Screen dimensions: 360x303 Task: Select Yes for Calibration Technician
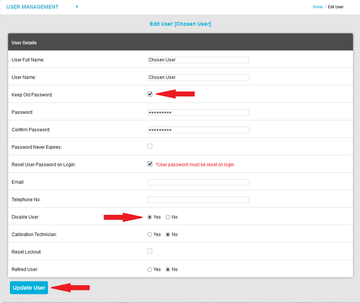150,235
